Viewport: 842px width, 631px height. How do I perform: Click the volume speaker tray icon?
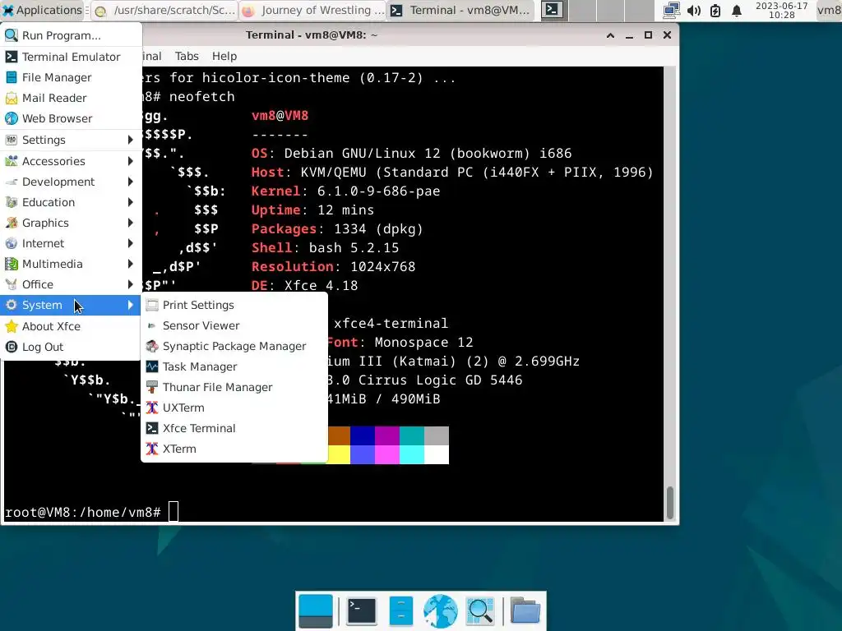pyautogui.click(x=693, y=10)
